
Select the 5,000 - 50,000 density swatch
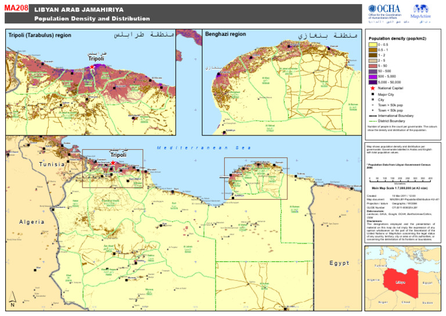tap(372, 82)
